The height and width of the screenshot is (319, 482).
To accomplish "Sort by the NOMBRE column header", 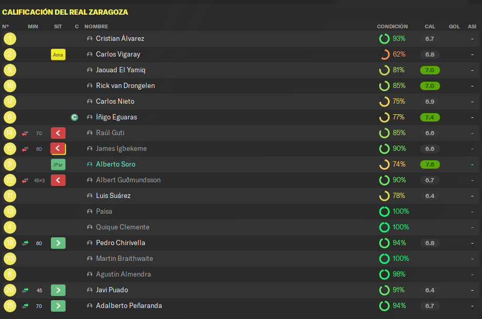I will 96,26.
